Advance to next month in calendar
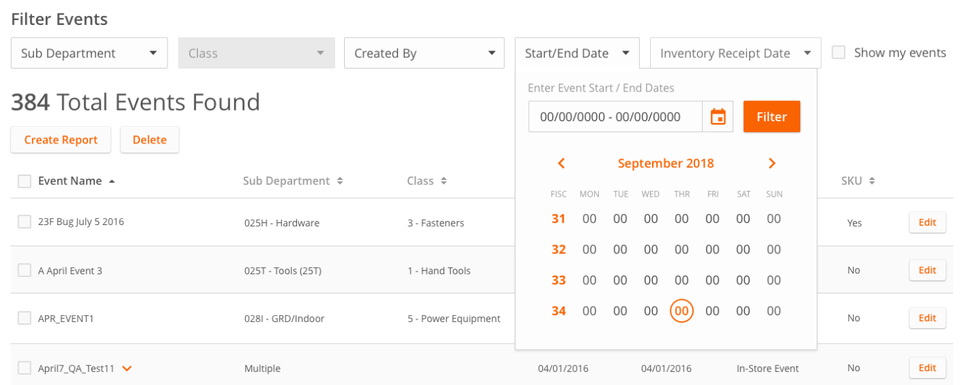 (772, 163)
